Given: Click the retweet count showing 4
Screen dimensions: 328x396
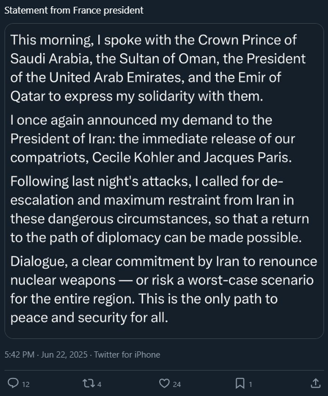Looking at the screenshot, I should click(x=99, y=384).
